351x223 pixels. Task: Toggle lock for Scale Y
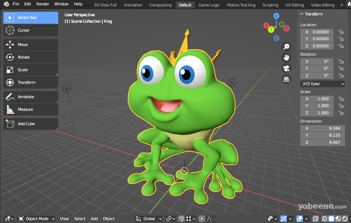[341, 106]
